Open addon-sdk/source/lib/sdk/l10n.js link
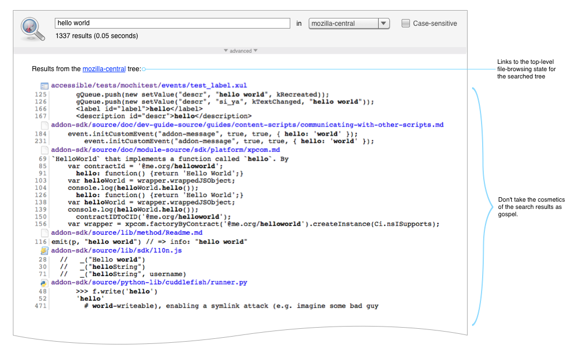The image size is (580, 354). (x=116, y=250)
